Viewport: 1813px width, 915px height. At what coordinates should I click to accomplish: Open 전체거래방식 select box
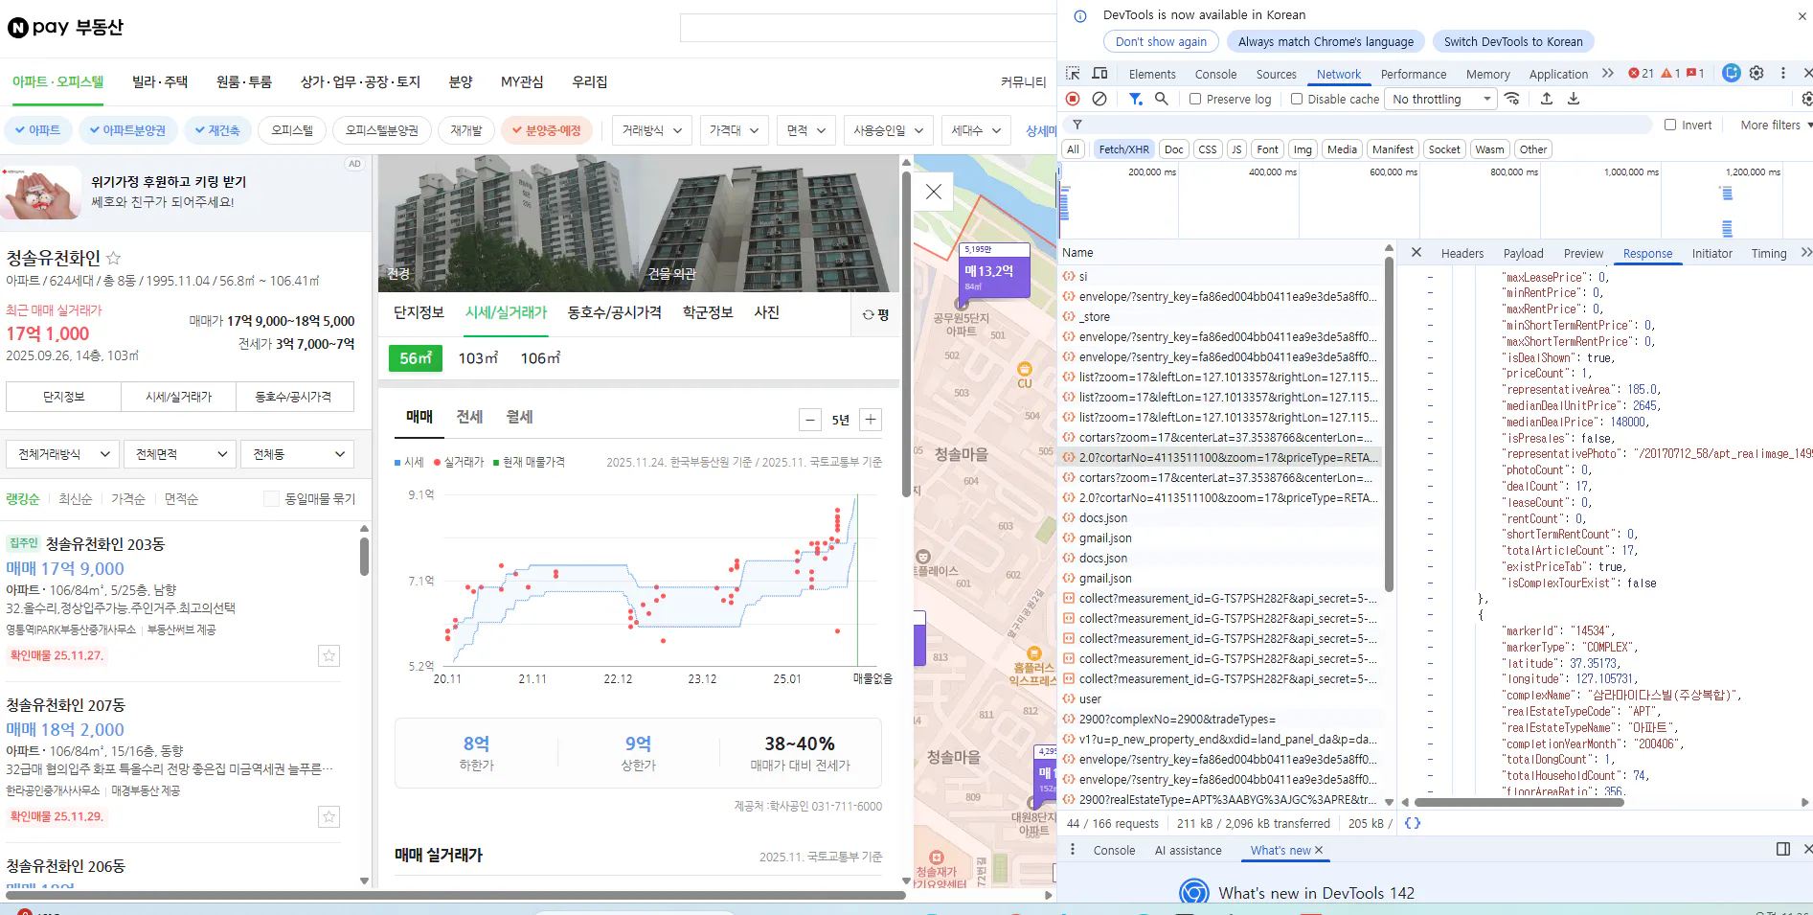[64, 454]
